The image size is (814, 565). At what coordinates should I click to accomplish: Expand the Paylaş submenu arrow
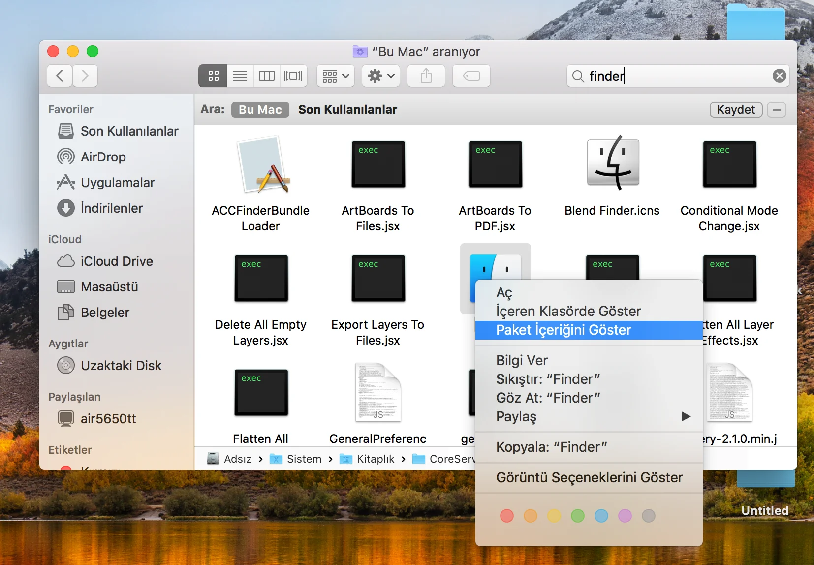pyautogui.click(x=686, y=416)
